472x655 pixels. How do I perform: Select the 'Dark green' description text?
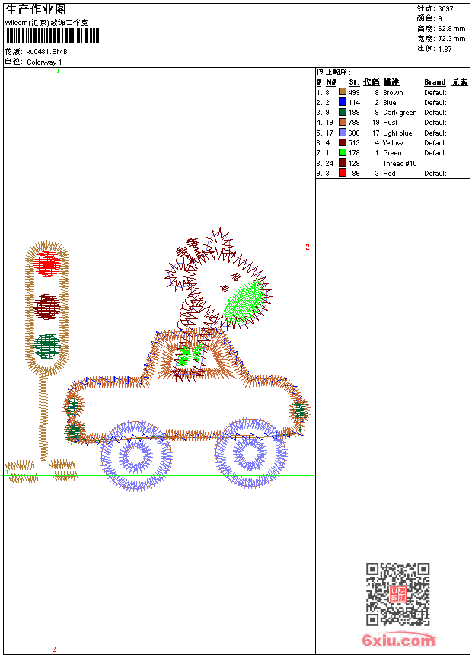[x=400, y=113]
